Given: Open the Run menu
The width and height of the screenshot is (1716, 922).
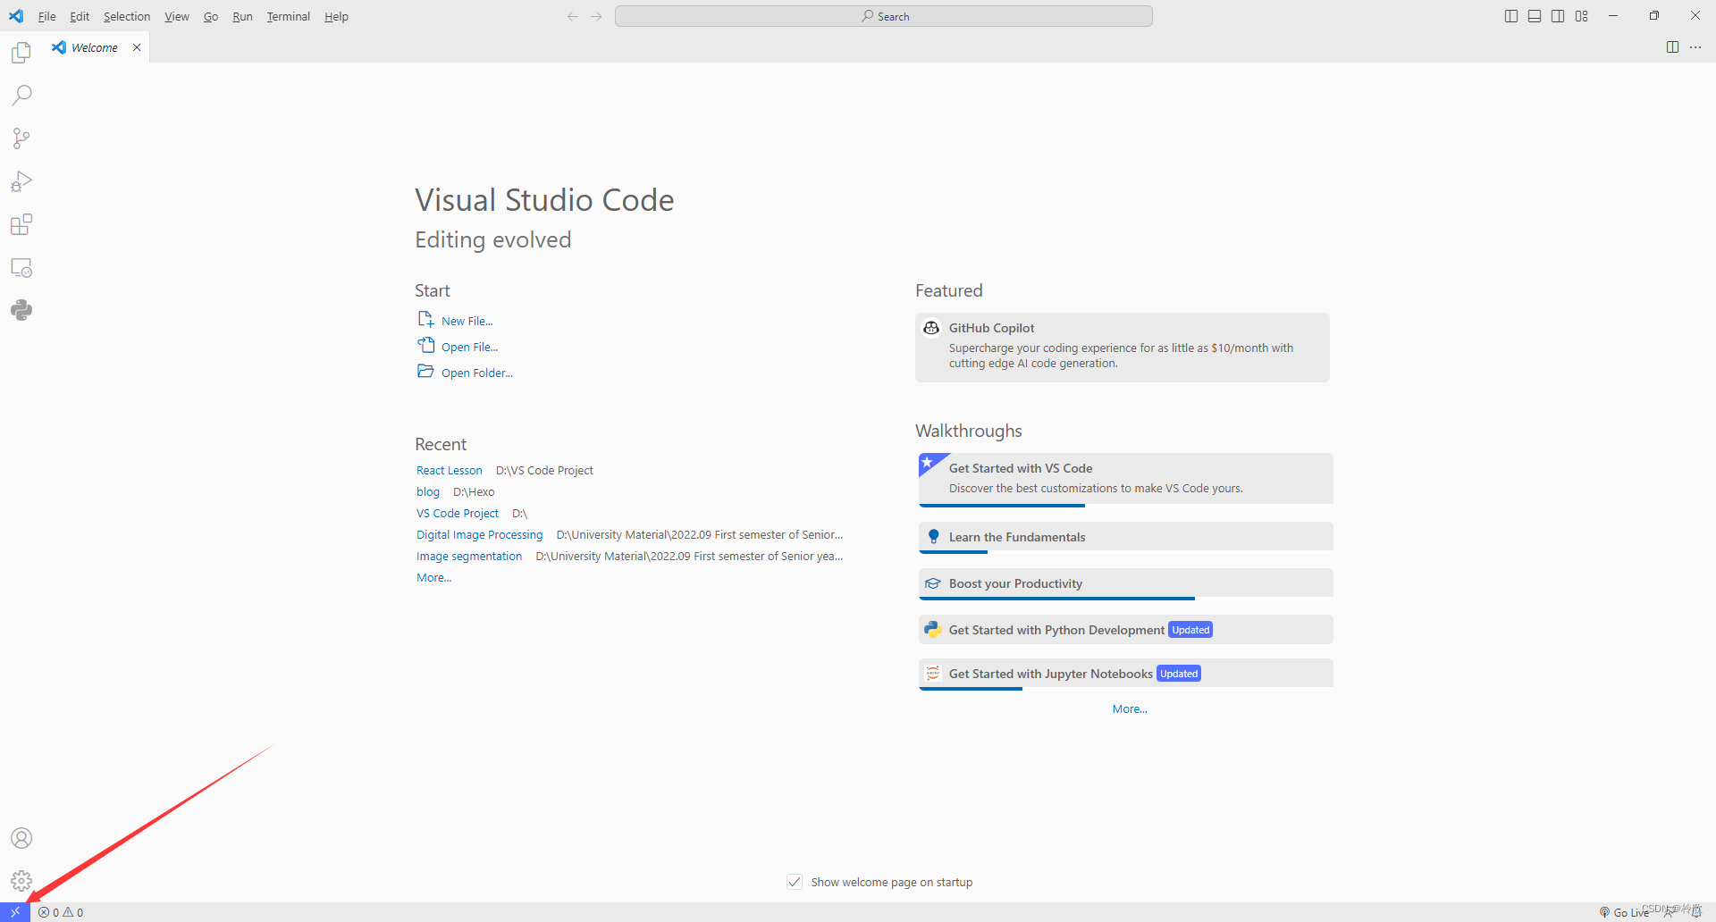Looking at the screenshot, I should (x=242, y=16).
